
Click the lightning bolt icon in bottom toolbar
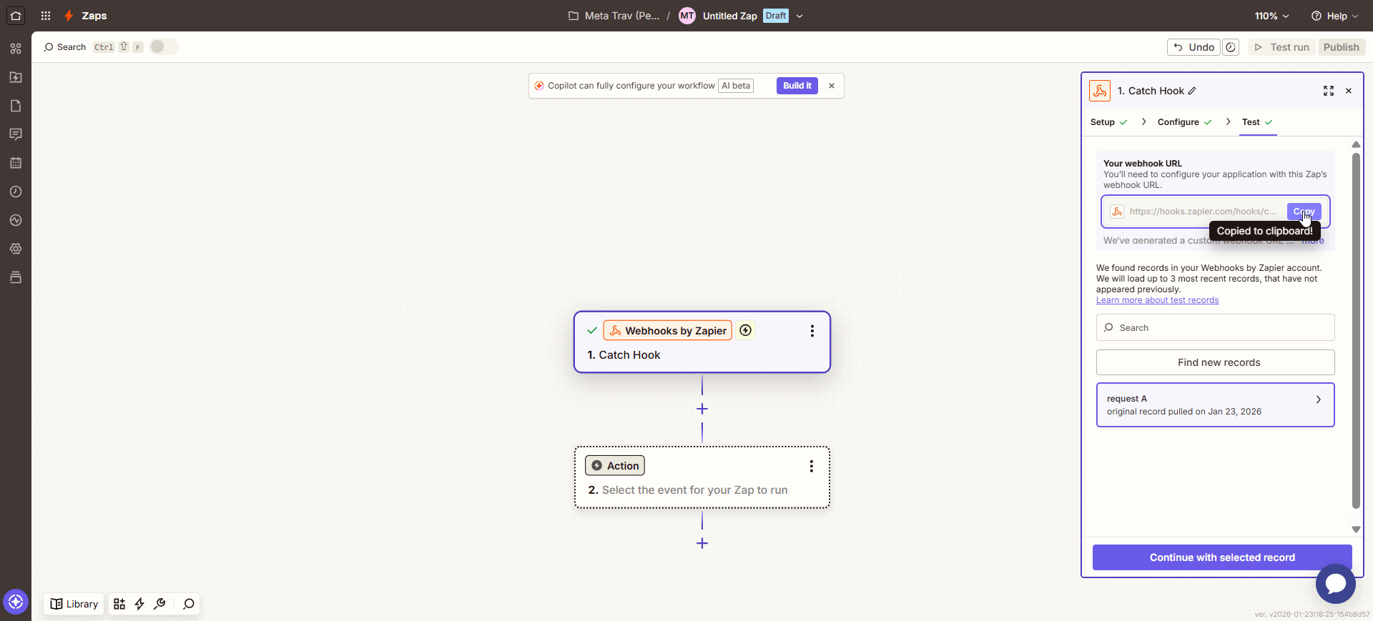click(x=139, y=604)
